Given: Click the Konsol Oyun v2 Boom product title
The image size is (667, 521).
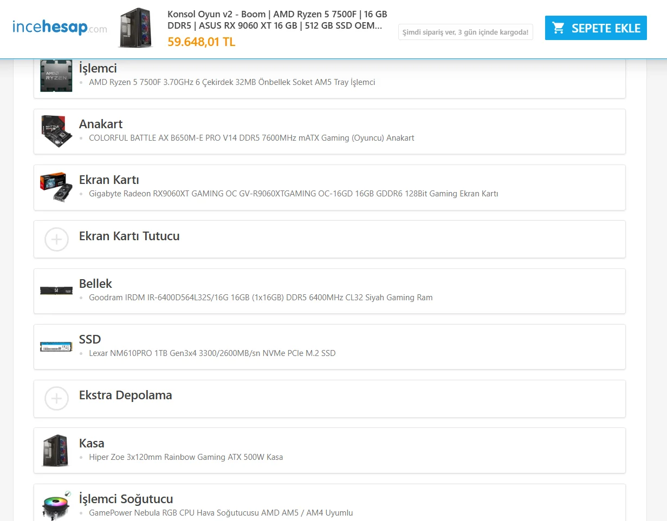Looking at the screenshot, I should click(x=277, y=19).
